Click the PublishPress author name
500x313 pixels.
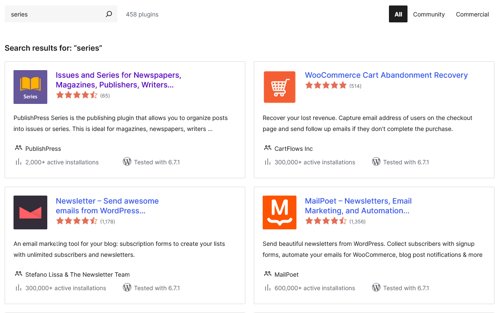[43, 149]
